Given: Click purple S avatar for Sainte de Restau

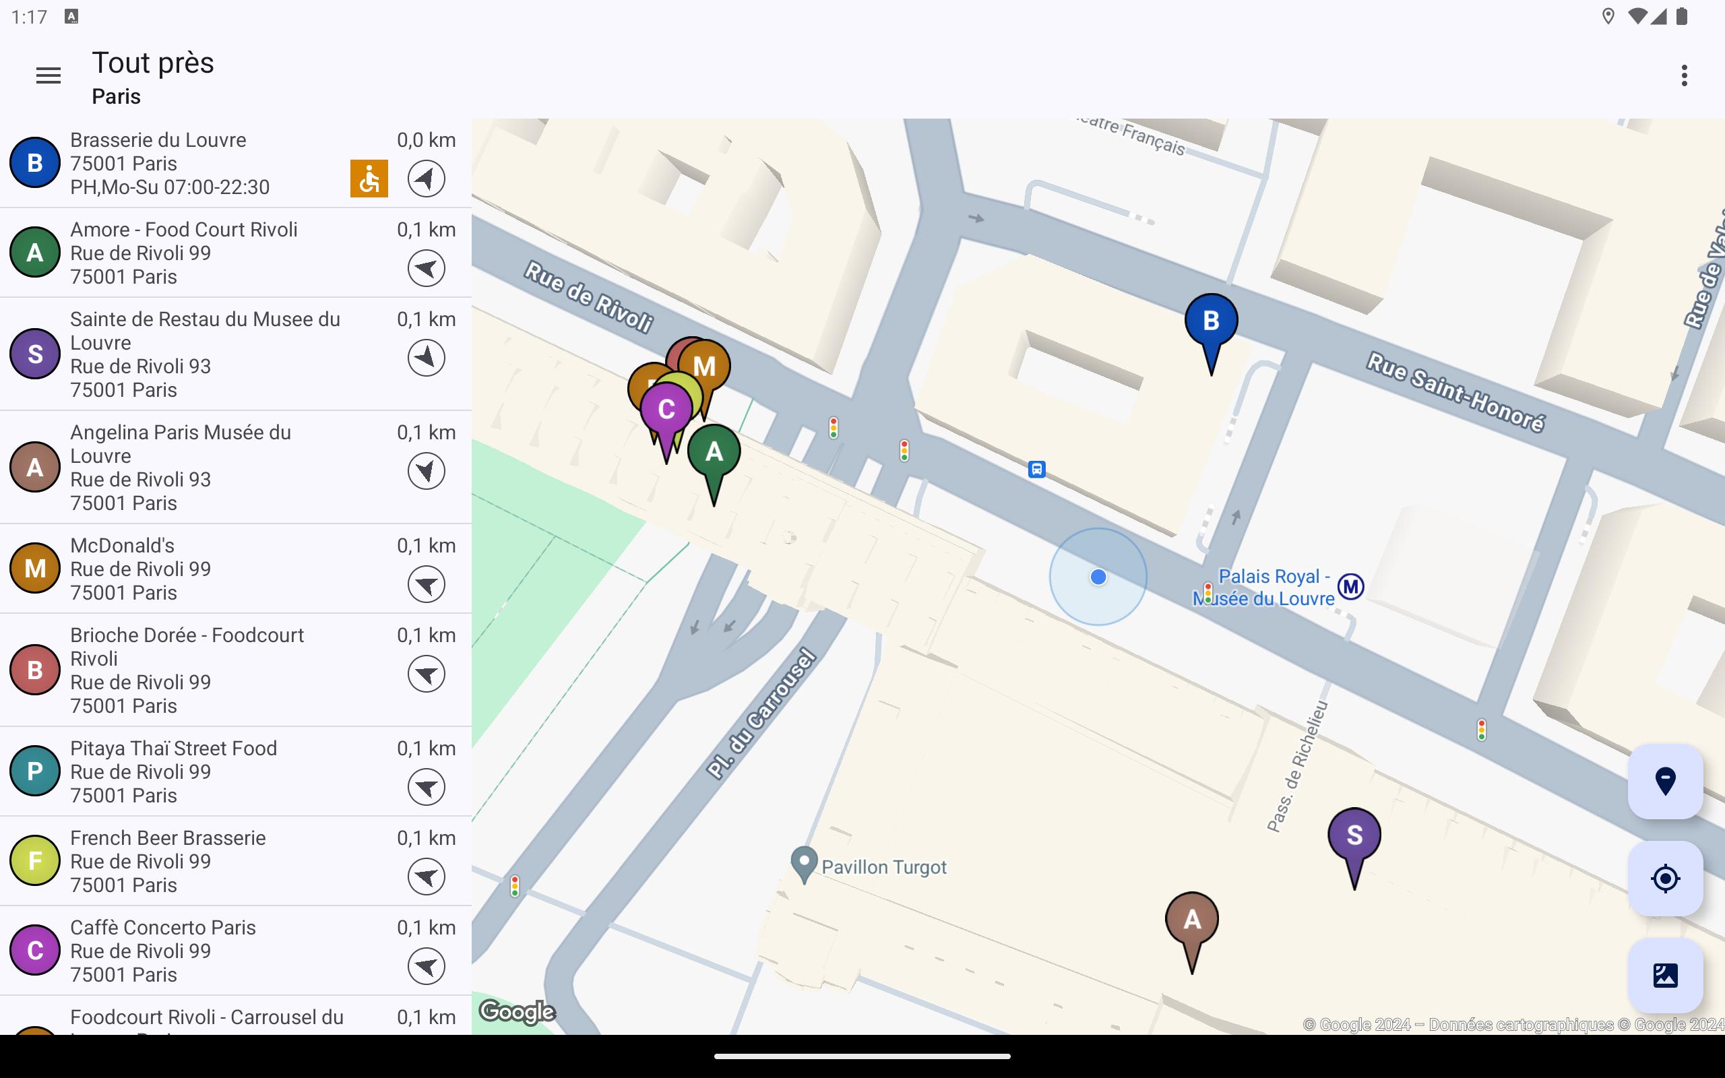Looking at the screenshot, I should [x=34, y=354].
